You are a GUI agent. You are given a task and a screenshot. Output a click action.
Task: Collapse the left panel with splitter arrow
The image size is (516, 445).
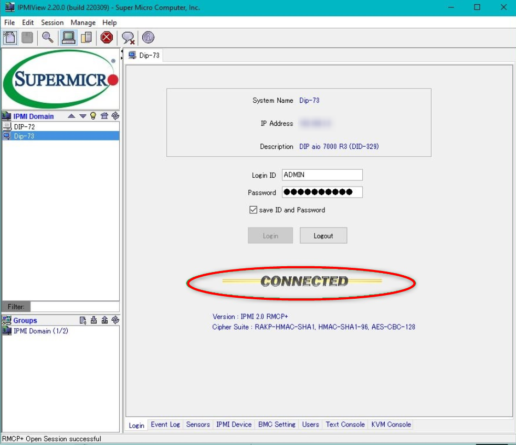pos(122,51)
